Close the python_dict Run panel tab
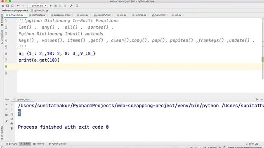This screenshot has height=148, width=264. click(x=31, y=99)
